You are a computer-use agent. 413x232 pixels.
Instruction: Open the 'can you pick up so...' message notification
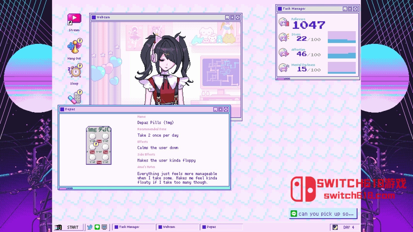[x=323, y=214]
